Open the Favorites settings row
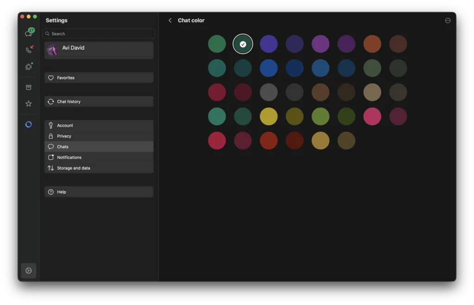Image resolution: width=474 pixels, height=305 pixels. point(99,78)
